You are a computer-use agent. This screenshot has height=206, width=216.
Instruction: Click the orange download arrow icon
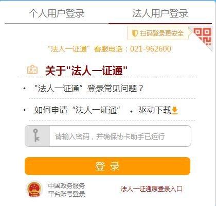(175, 110)
